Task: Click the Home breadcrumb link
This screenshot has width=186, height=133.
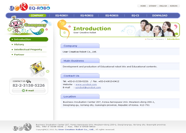Action: point(150,39)
